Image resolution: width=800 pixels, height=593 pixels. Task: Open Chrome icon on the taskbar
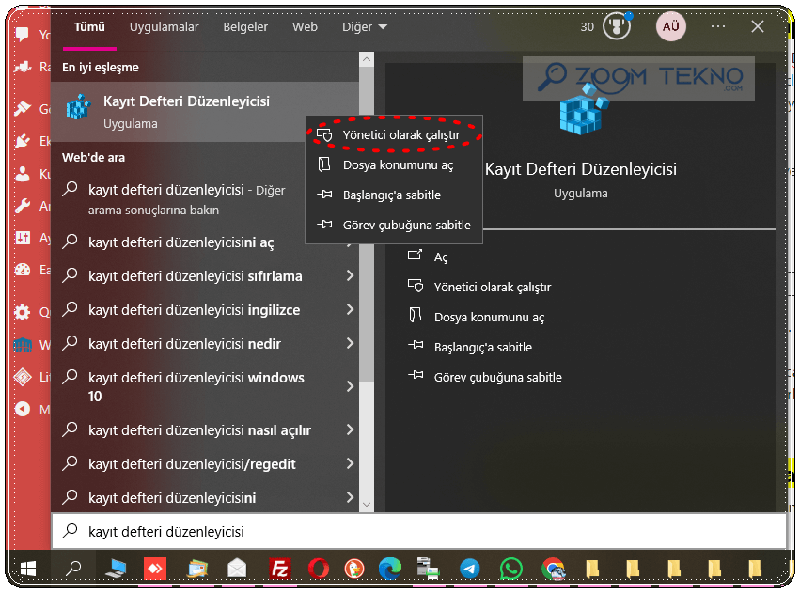point(553,568)
